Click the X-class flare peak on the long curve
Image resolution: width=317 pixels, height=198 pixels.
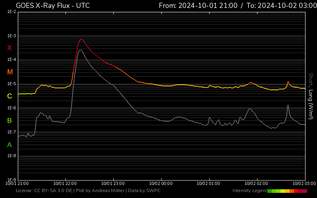coord(82,39)
